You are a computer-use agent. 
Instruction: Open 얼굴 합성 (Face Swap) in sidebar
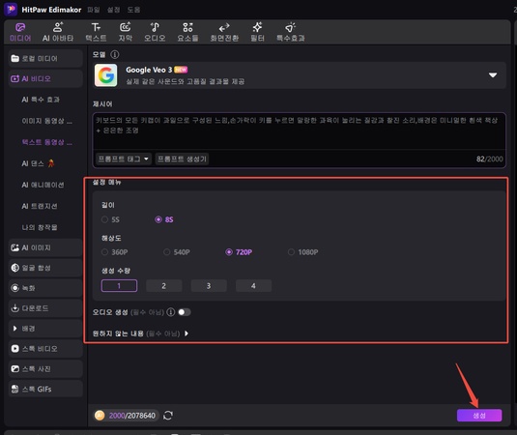[45, 268]
